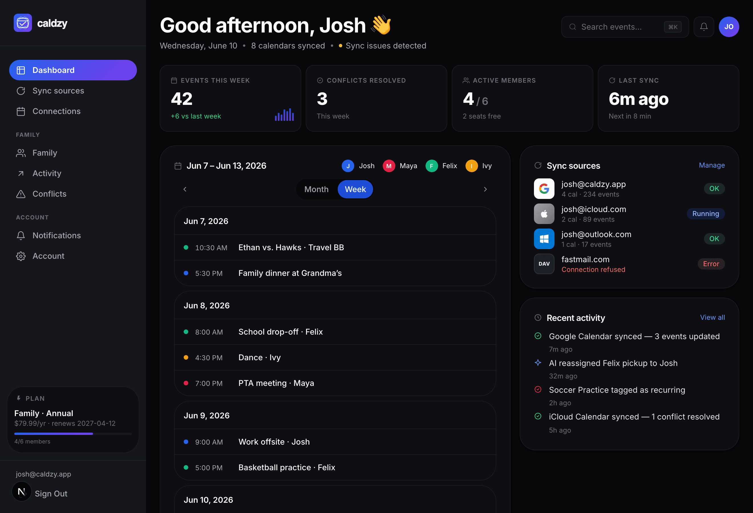This screenshot has height=513, width=753.
Task: Open Connections in the sidebar
Action: click(x=73, y=111)
